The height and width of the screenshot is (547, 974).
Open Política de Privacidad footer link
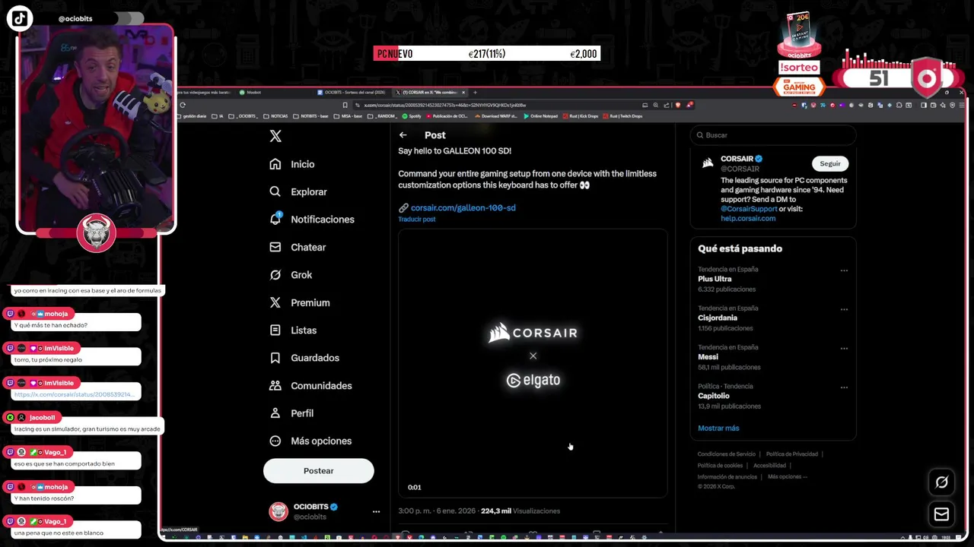tap(791, 454)
